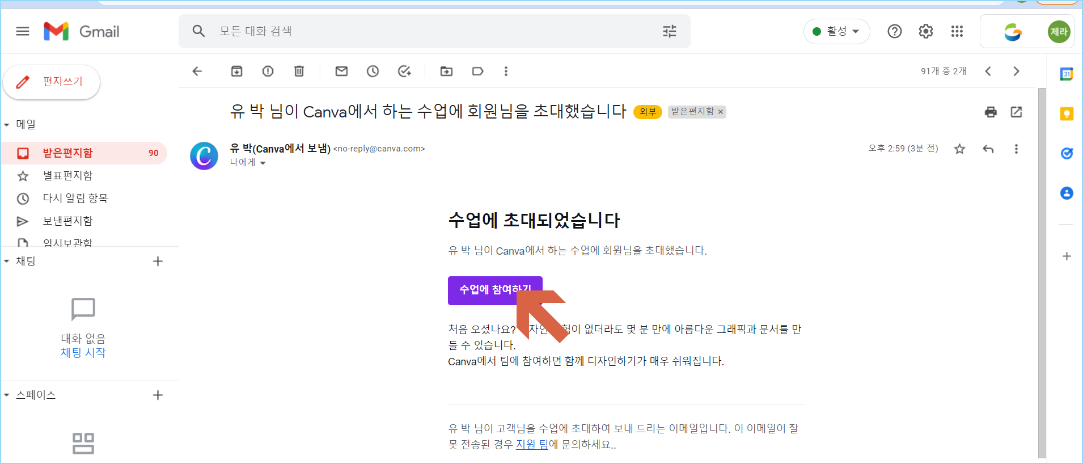The height and width of the screenshot is (464, 1083).
Task: Print this email
Action: coord(991,112)
